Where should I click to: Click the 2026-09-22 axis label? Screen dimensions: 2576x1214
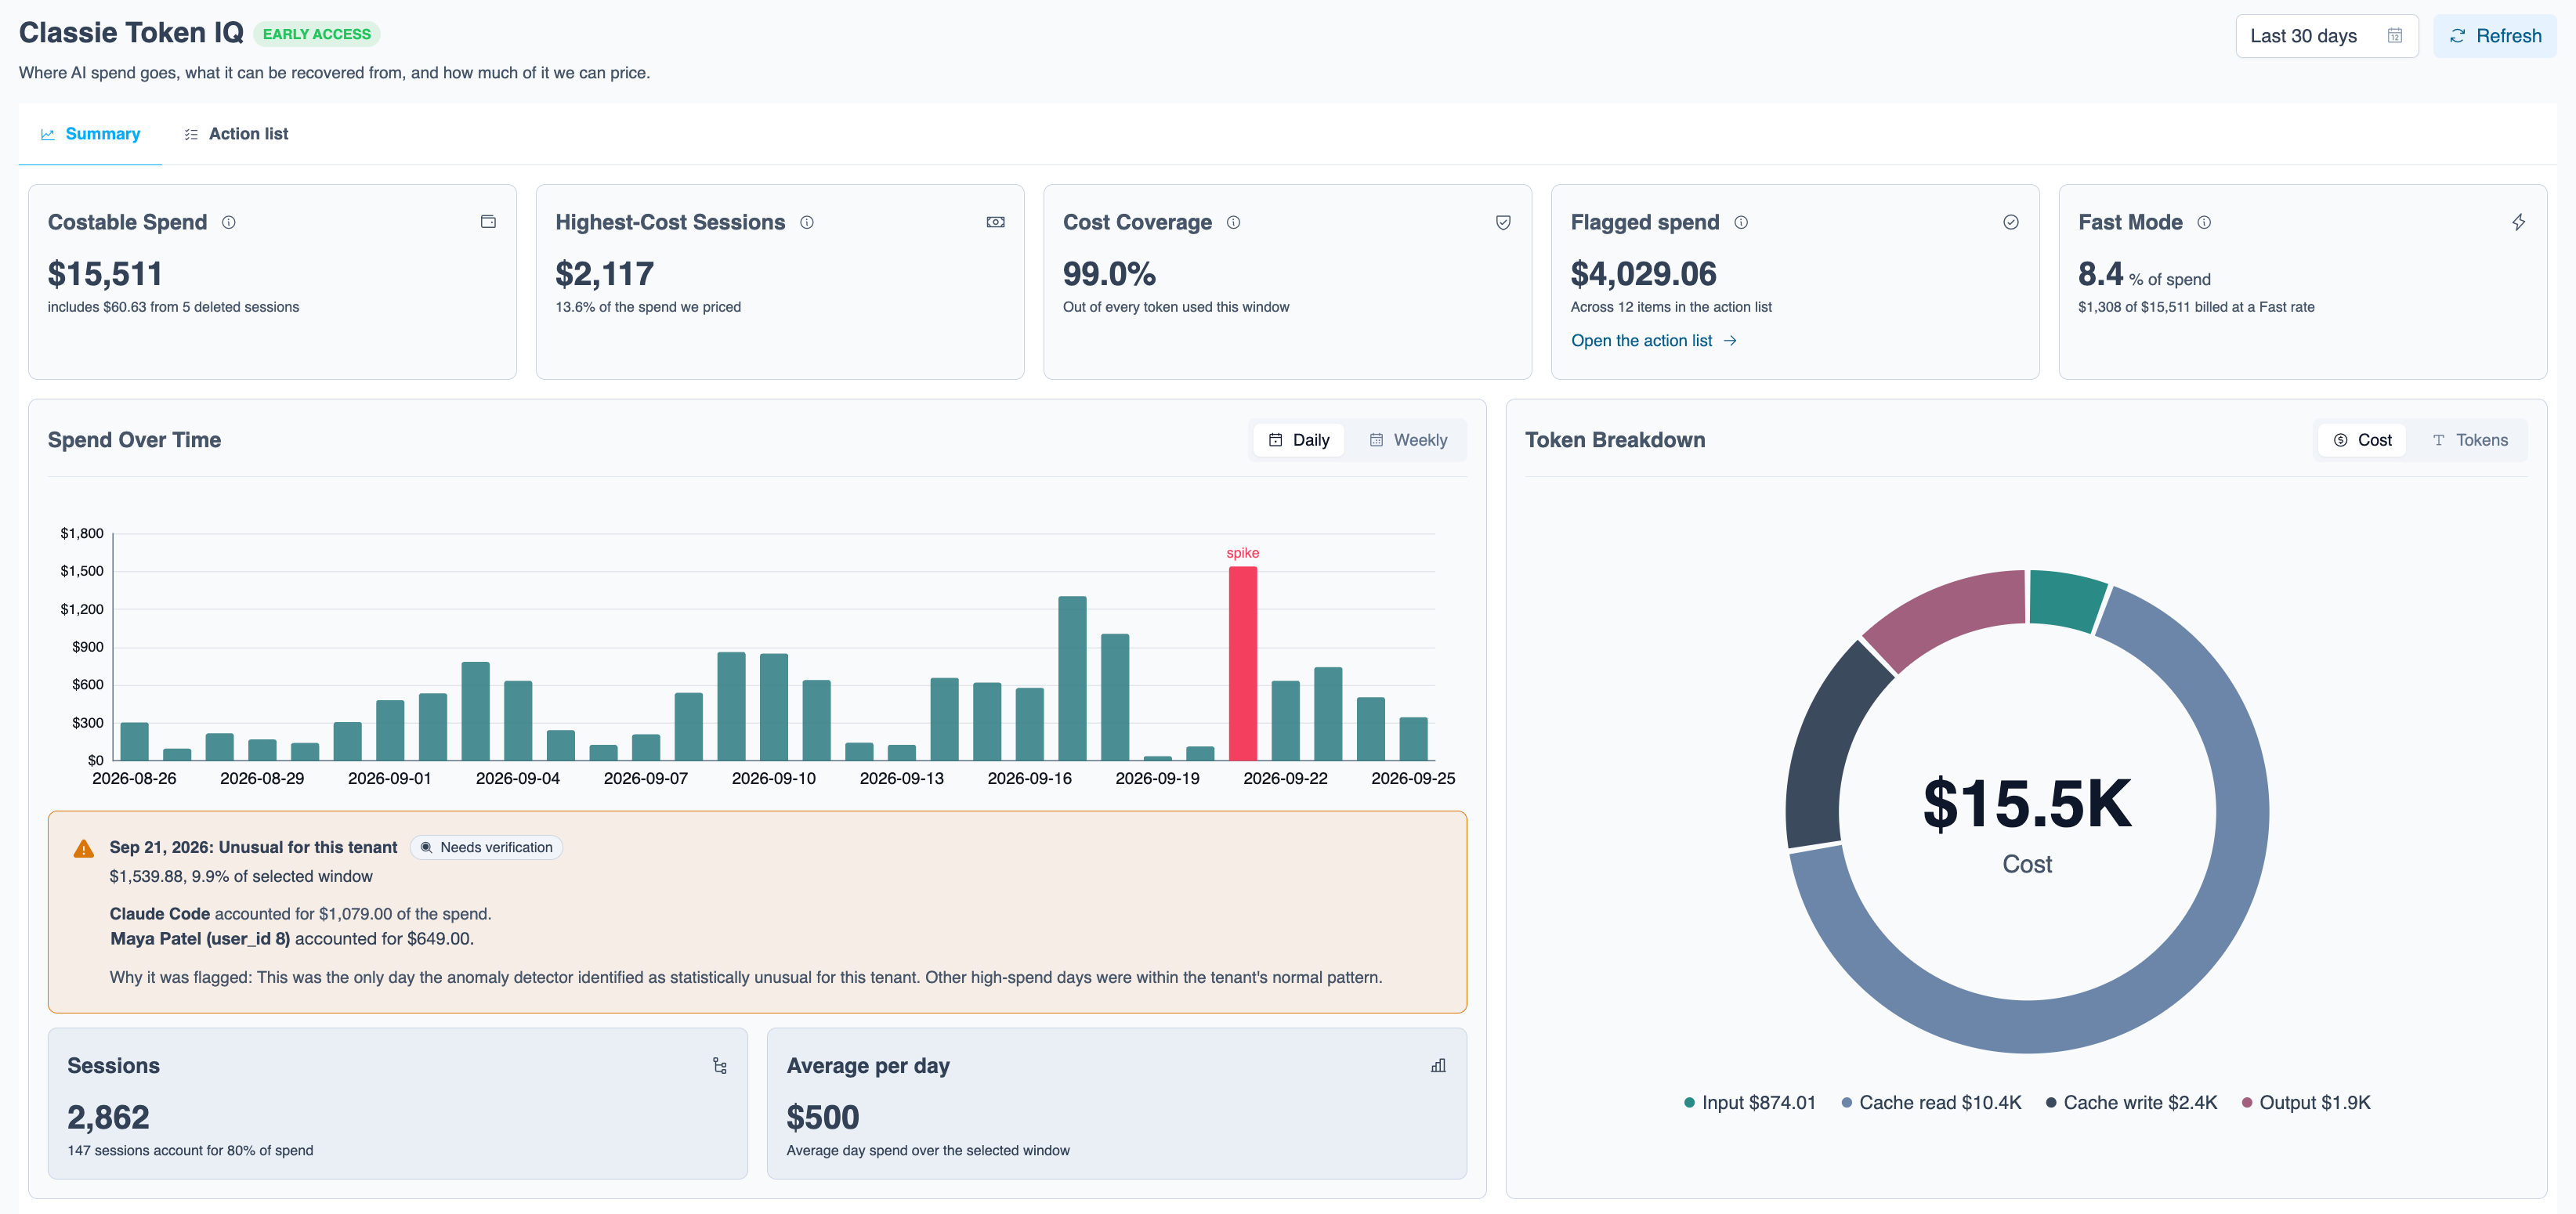point(1285,779)
